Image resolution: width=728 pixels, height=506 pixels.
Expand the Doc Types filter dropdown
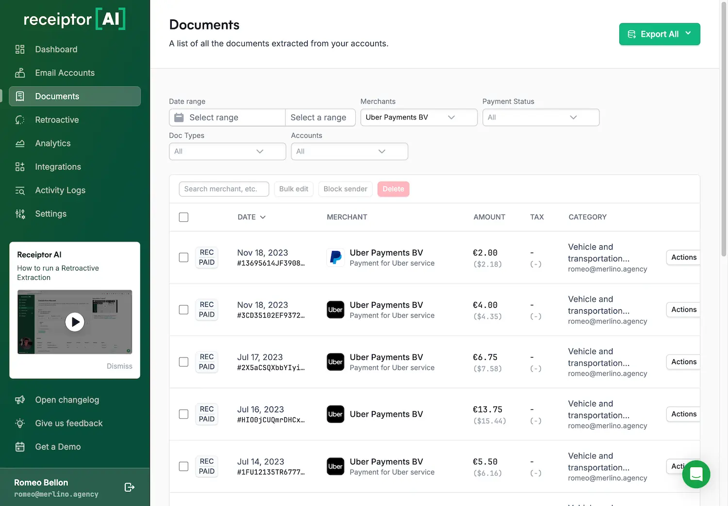[227, 151]
